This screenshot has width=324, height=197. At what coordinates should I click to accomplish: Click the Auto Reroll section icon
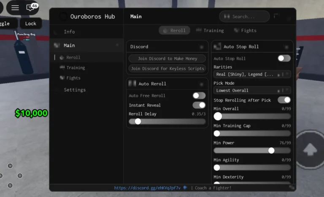coord(132,83)
